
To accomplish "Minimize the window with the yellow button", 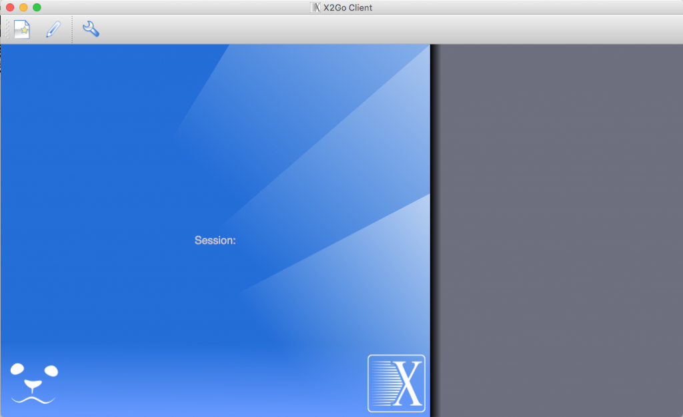I will click(x=23, y=7).
